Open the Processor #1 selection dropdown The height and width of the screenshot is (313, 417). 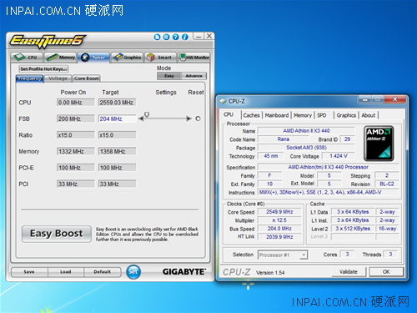[x=283, y=255]
